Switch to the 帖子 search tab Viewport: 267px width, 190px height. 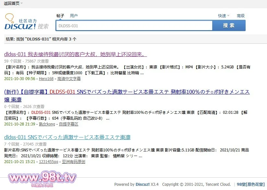coord(60,16)
